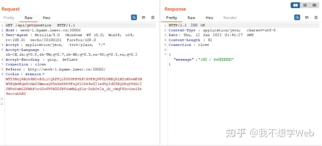Screen dimensions: 322x146
Task: Toggle show non-printable \n in Request panel
Action: point(143,17)
